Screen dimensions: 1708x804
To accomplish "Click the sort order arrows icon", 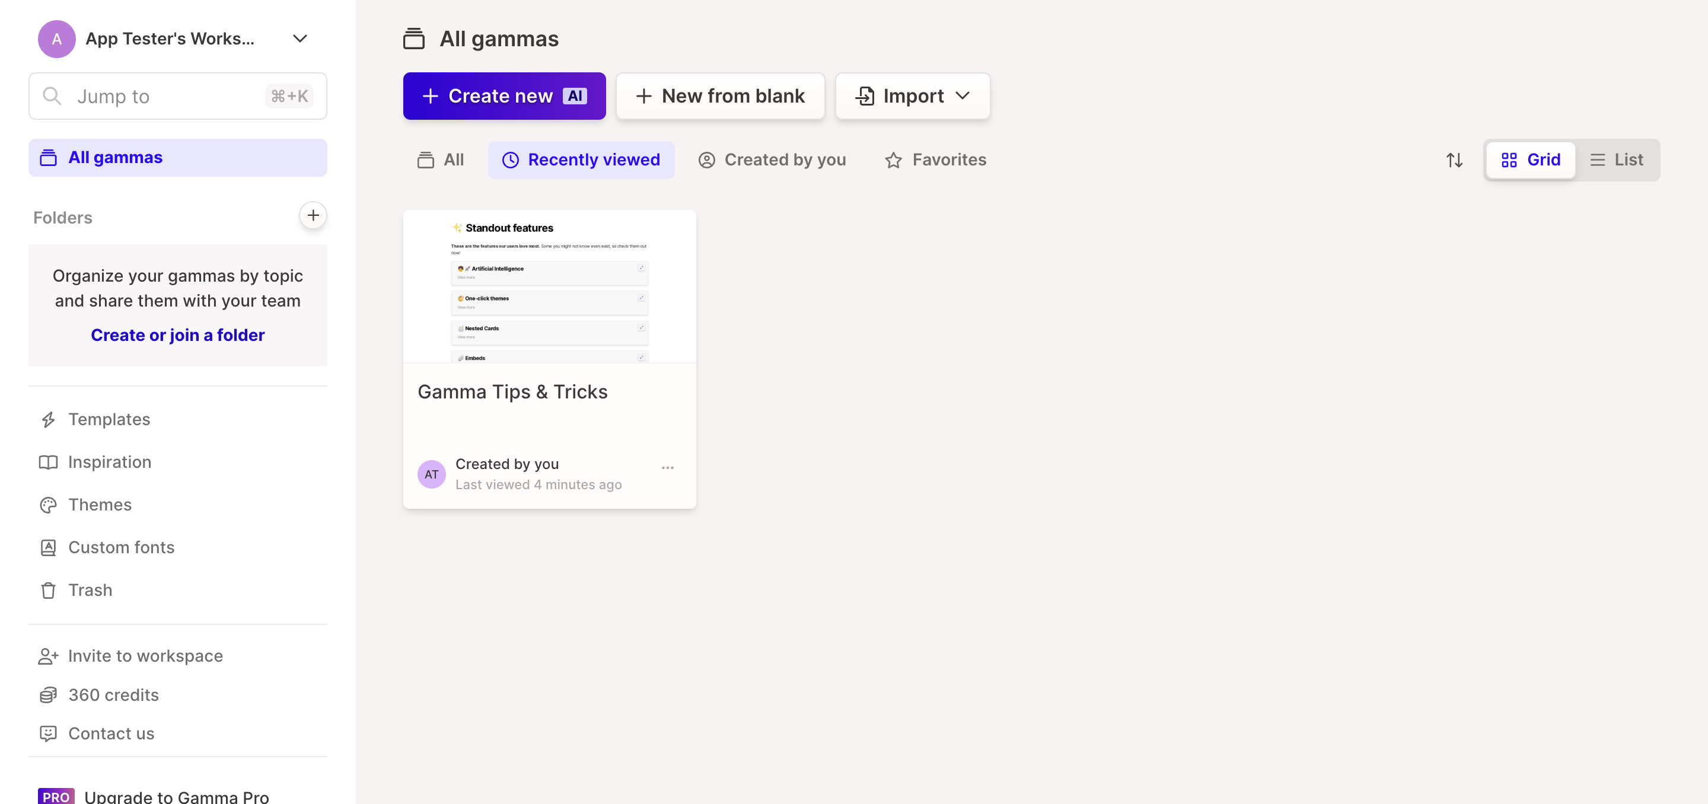I will pyautogui.click(x=1454, y=159).
